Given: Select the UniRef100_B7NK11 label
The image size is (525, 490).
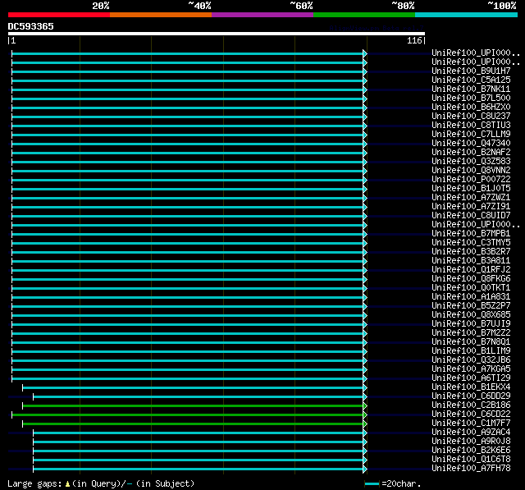Looking at the screenshot, I should (x=471, y=89).
